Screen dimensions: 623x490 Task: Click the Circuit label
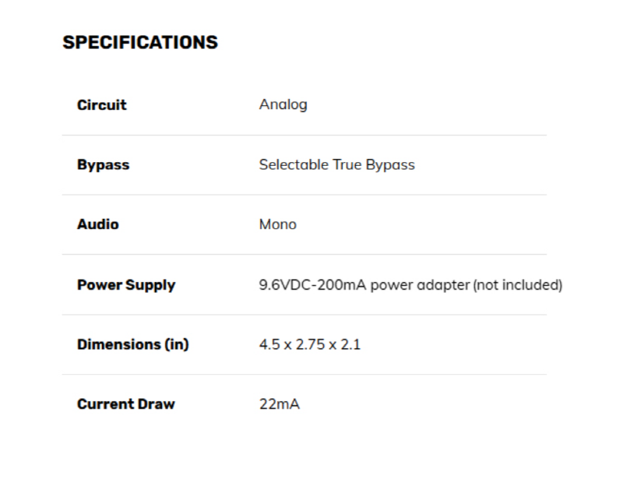(x=101, y=104)
